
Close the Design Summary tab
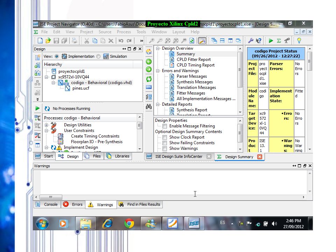[x=259, y=157]
